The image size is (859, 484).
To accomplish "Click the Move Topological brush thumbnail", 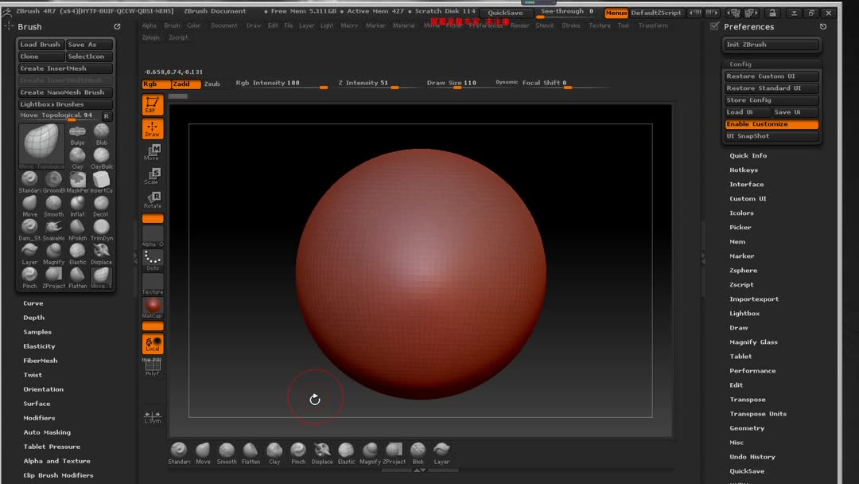I will pyautogui.click(x=41, y=143).
